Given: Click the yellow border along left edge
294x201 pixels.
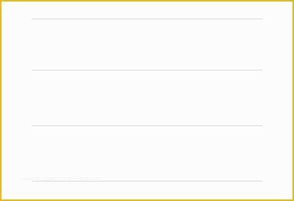Looking at the screenshot, I should [1, 100].
